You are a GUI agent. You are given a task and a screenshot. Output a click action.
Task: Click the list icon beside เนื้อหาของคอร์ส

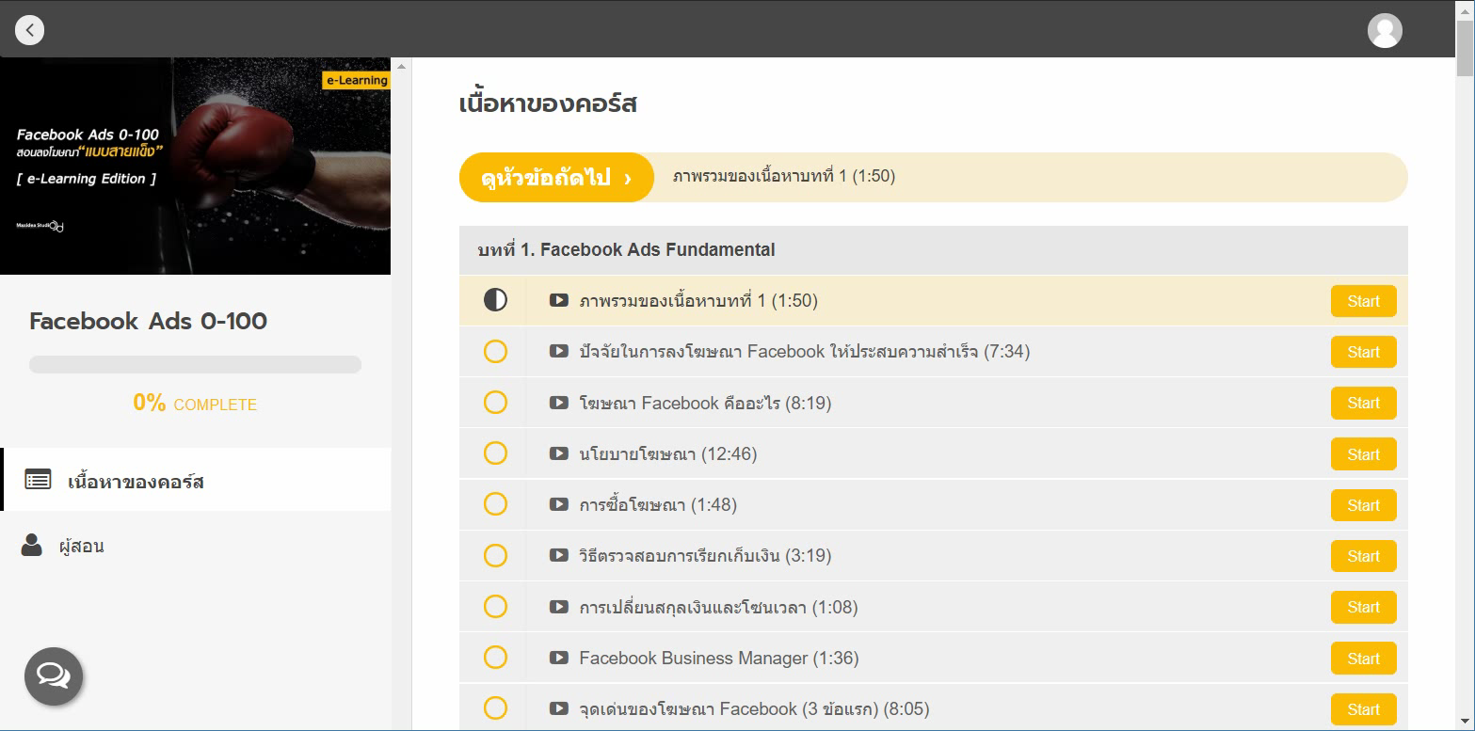click(38, 480)
